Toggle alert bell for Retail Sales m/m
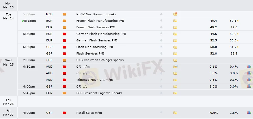The image size is (253, 119). click(x=161, y=113)
